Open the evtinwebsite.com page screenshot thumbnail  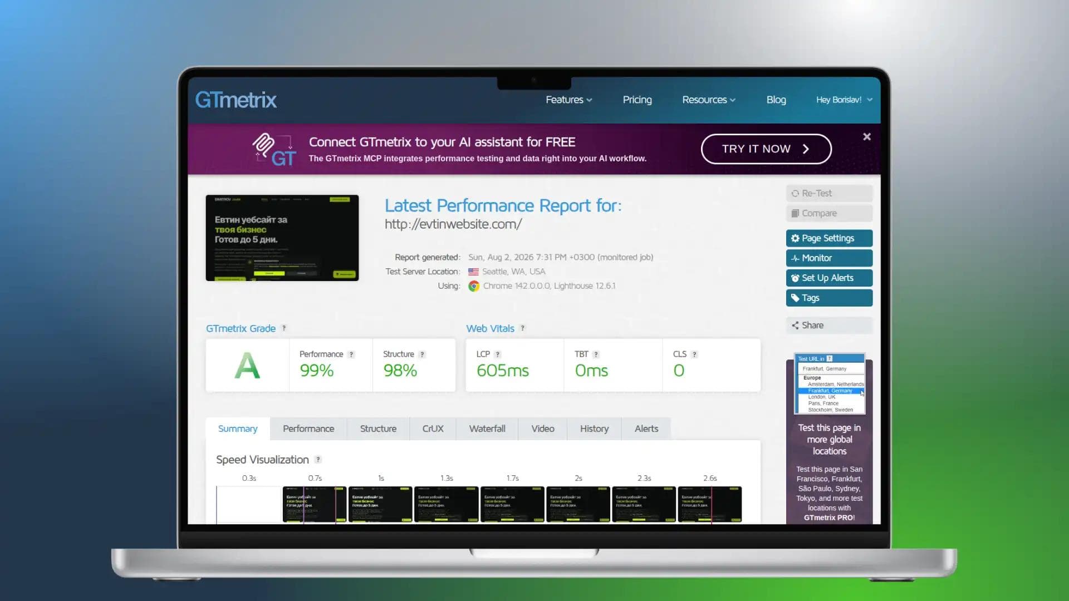click(282, 238)
